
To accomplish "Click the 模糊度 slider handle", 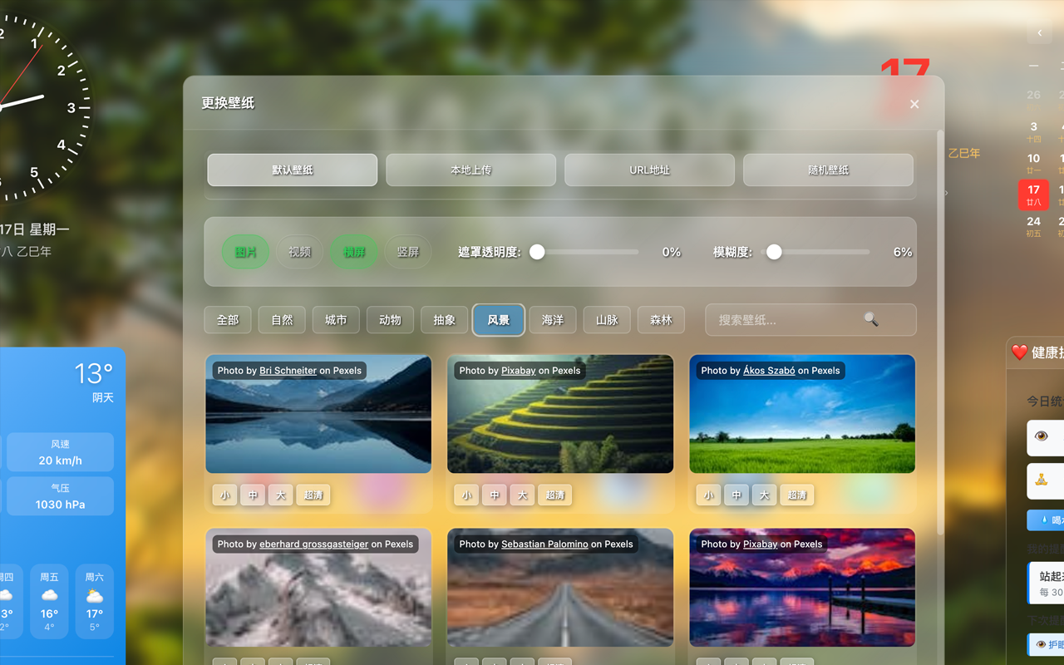I will pos(774,252).
